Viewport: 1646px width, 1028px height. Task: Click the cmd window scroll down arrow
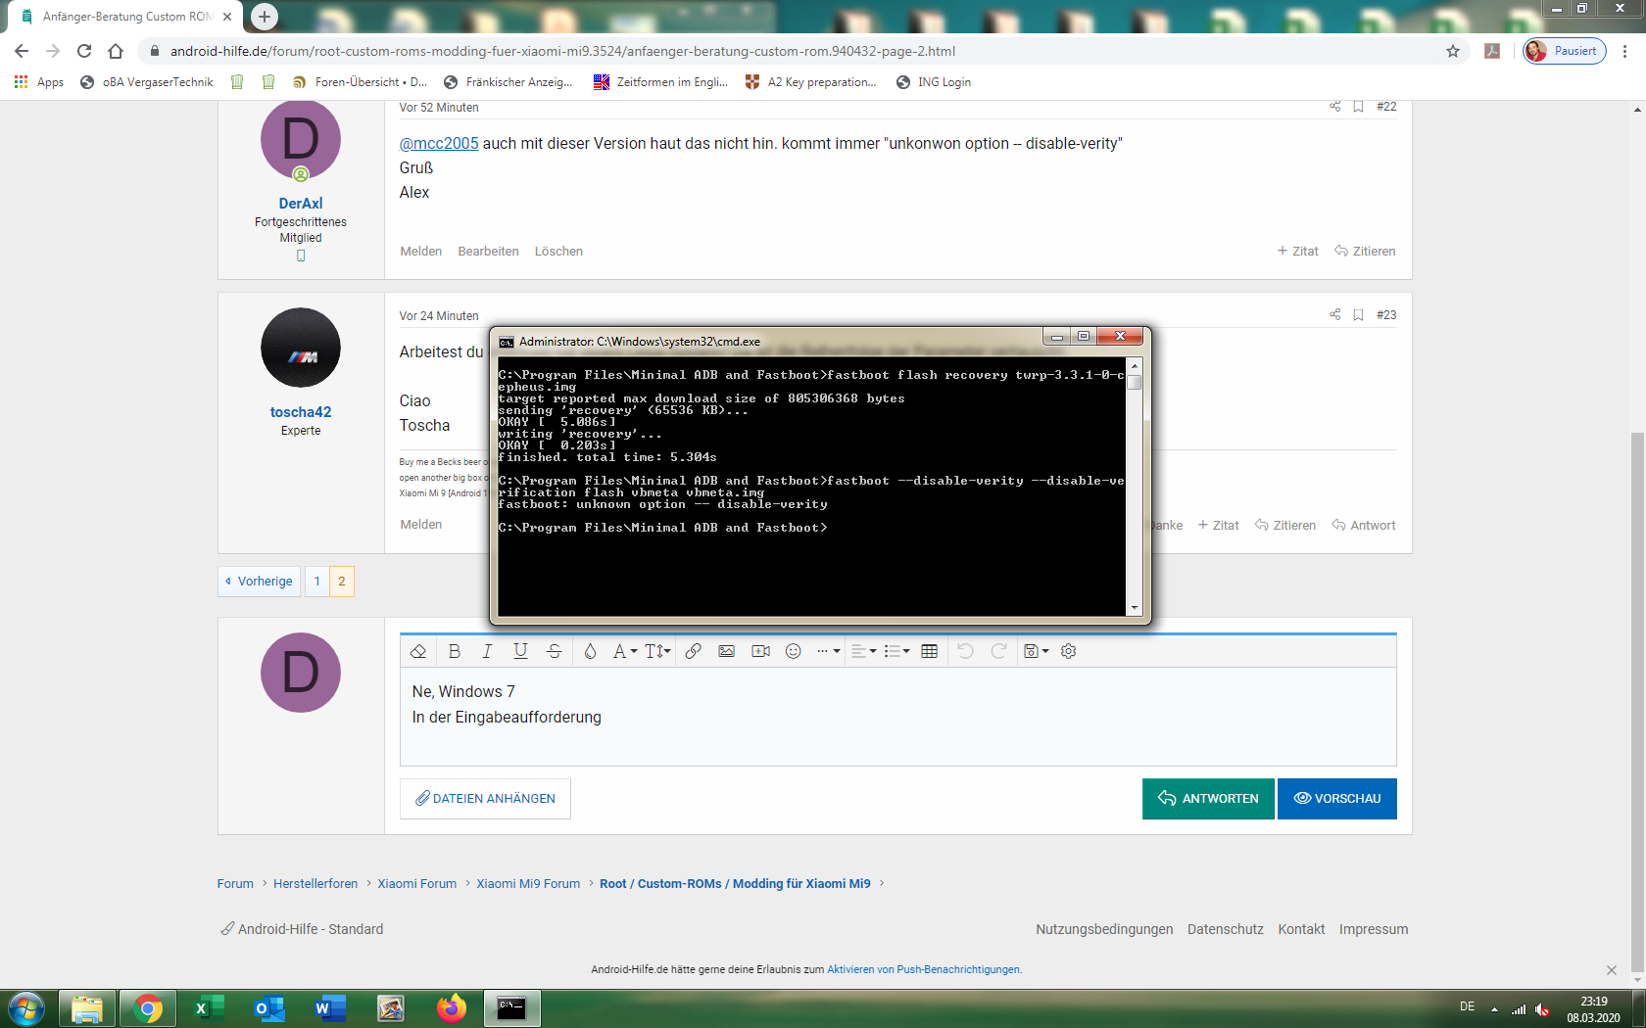(x=1135, y=608)
